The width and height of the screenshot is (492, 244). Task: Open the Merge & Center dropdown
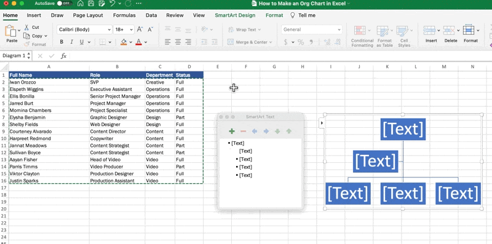271,42
